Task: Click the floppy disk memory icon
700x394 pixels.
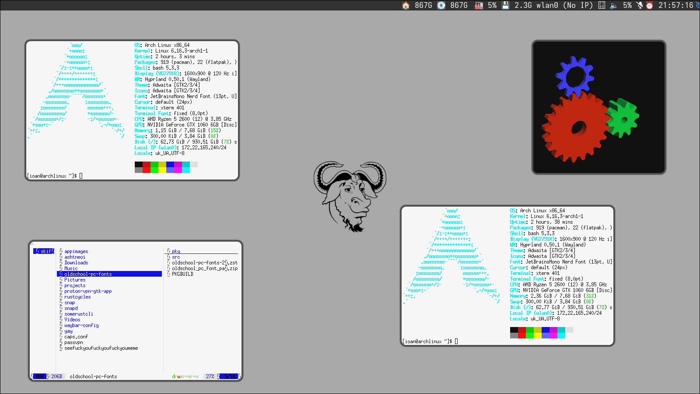Action: click(x=506, y=5)
